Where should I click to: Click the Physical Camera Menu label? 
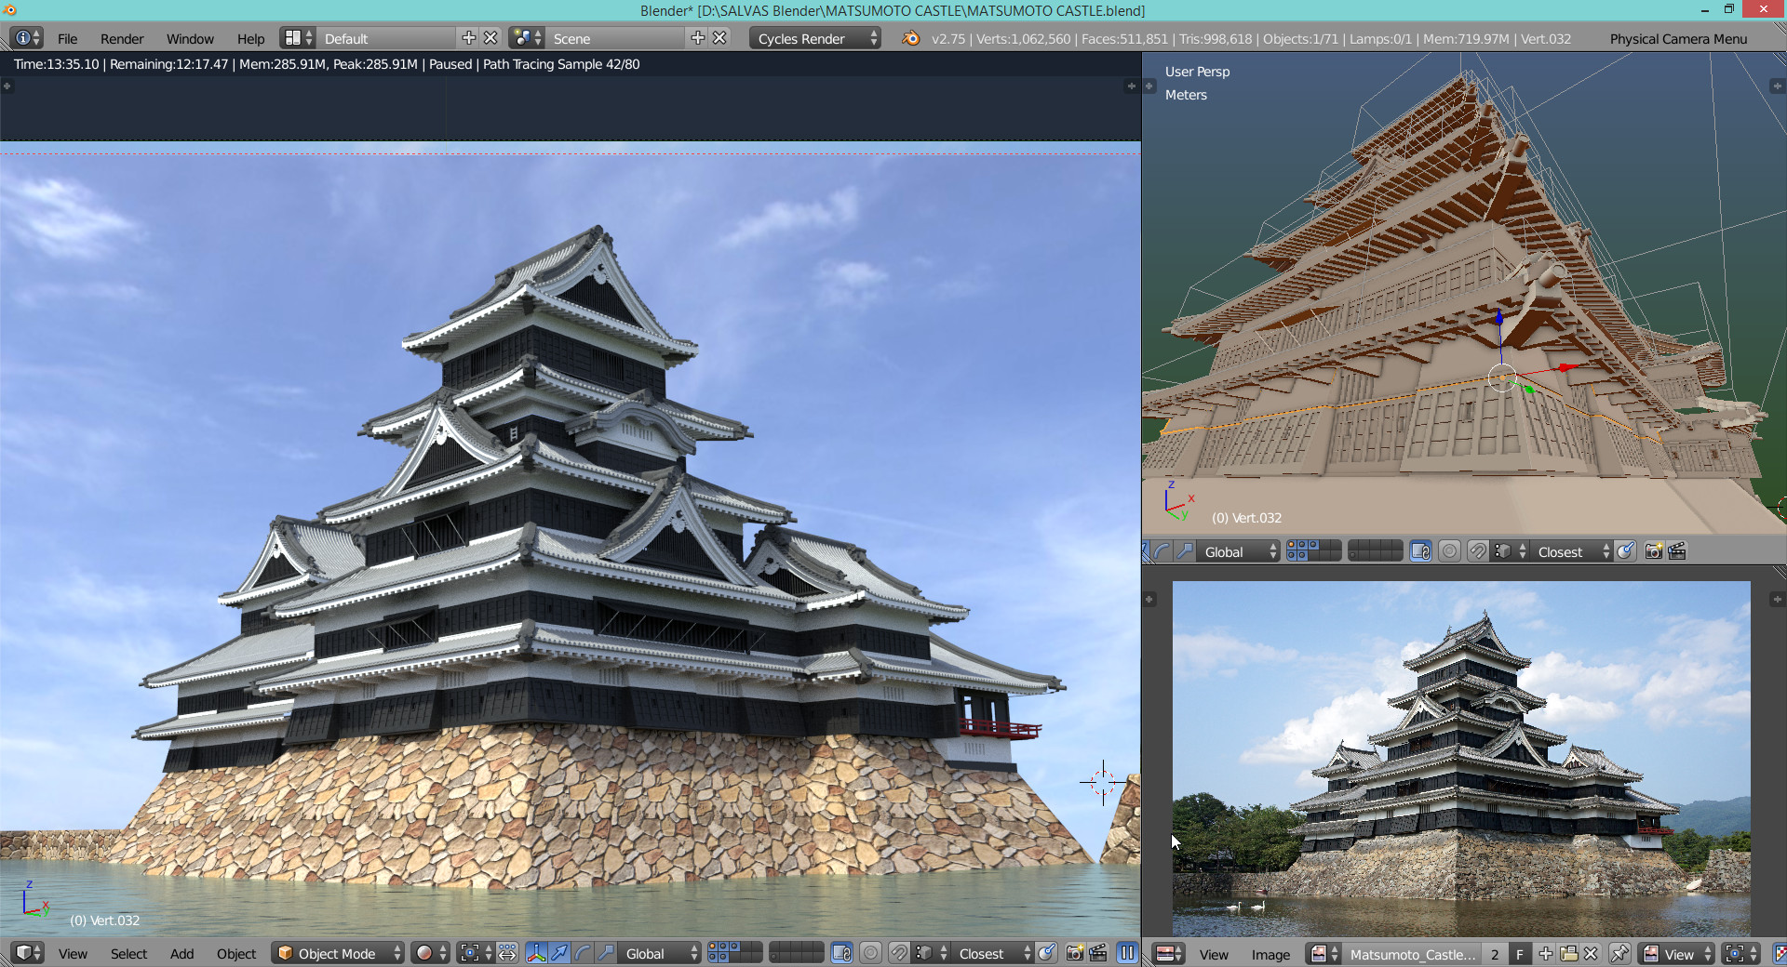[x=1678, y=38]
